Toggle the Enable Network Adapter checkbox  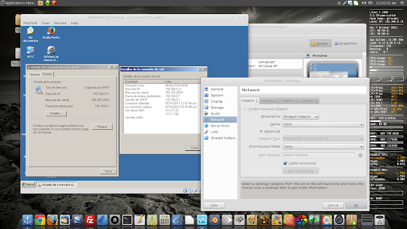pyautogui.click(x=245, y=109)
